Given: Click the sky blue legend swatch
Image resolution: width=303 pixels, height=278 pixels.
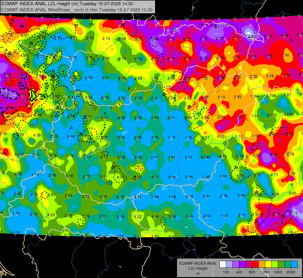Looking at the screenshot, I should 294,264.
